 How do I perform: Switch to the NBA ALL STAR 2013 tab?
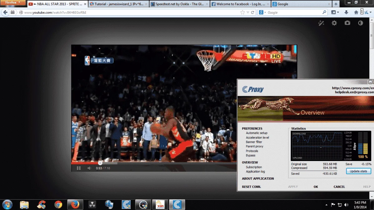pos(57,4)
